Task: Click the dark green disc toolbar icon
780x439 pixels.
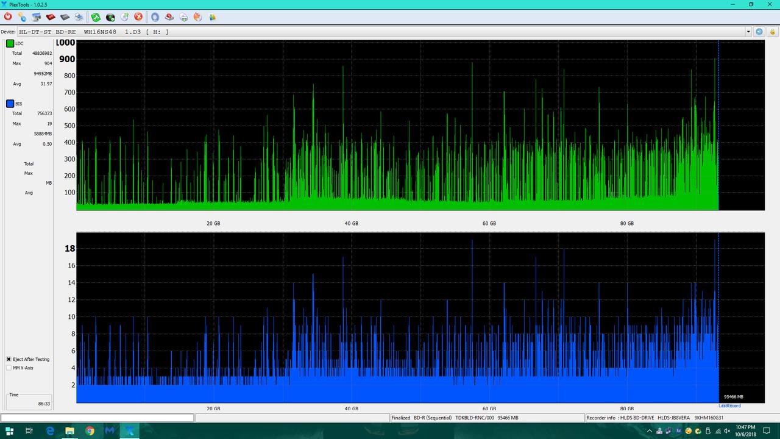Action: (x=110, y=17)
